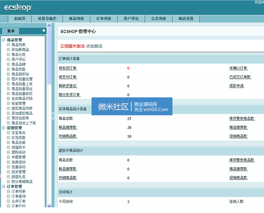Open 会员列表 in top navigation
264x213 pixels.
click(x=159, y=19)
